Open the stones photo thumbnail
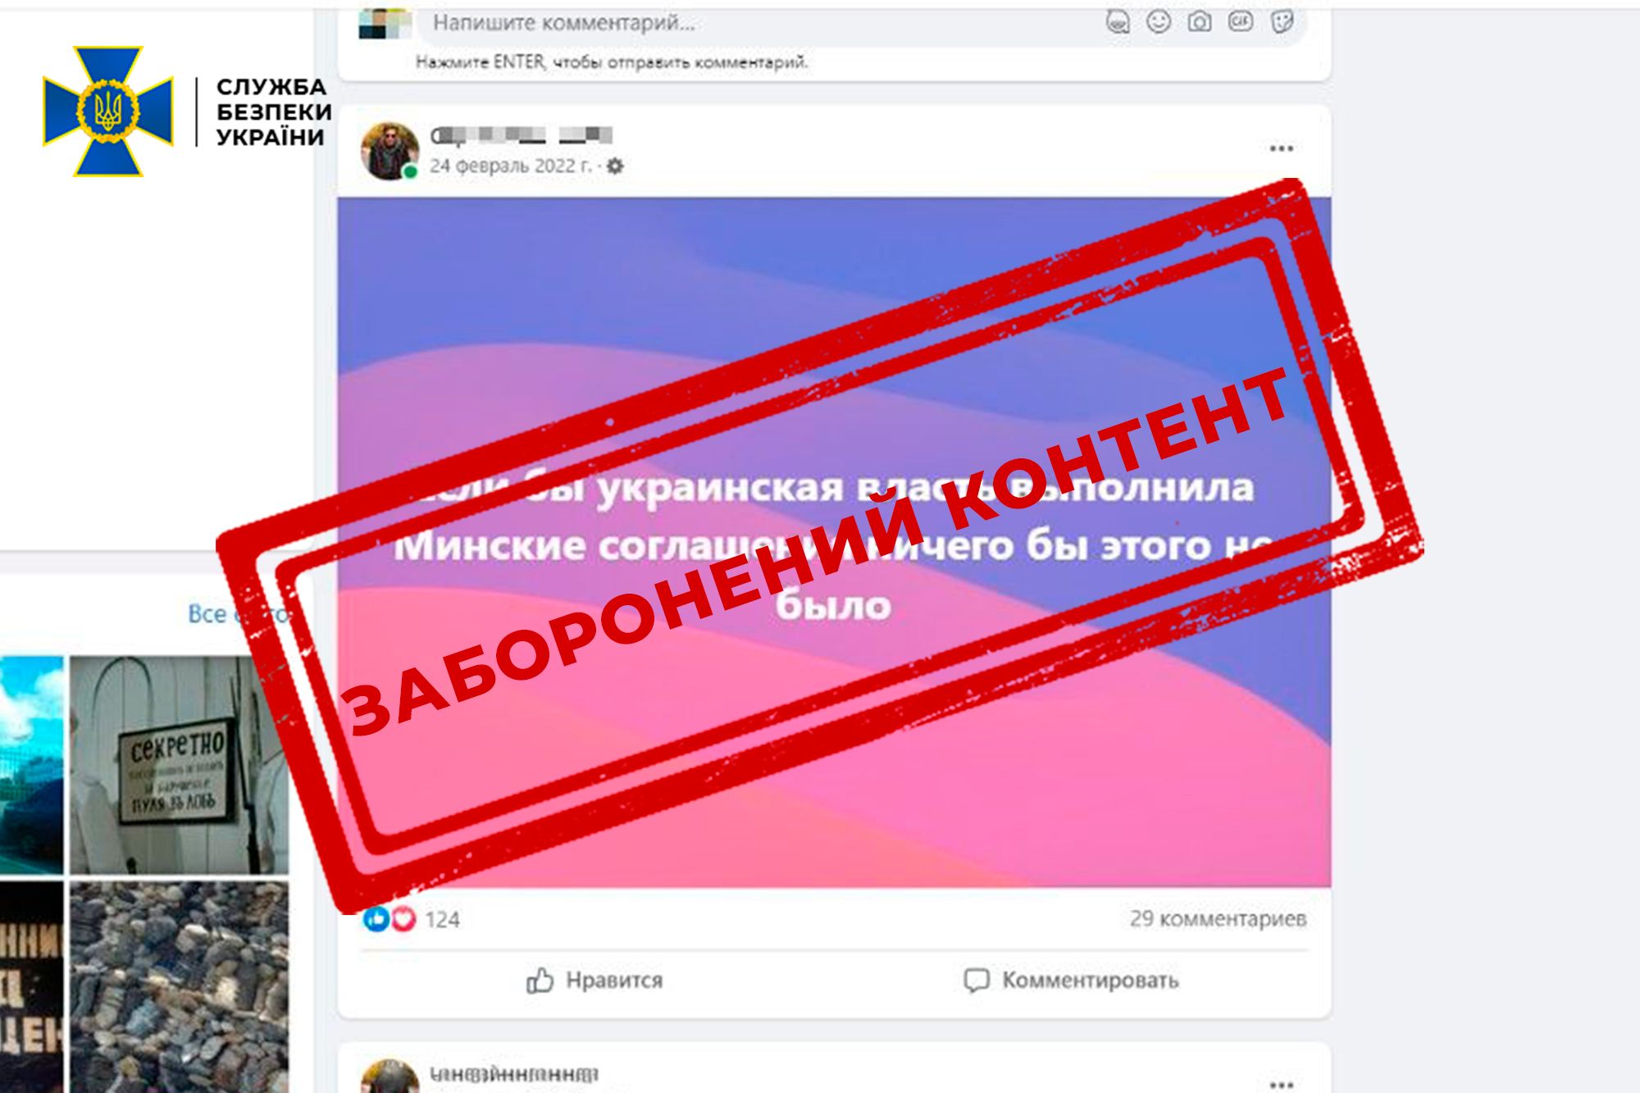This screenshot has height=1093, width=1640. 179,987
